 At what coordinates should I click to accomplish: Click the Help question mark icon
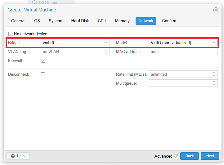coord(13,156)
